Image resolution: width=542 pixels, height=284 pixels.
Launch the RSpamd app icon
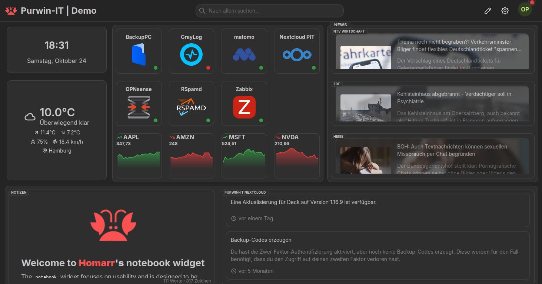point(192,107)
